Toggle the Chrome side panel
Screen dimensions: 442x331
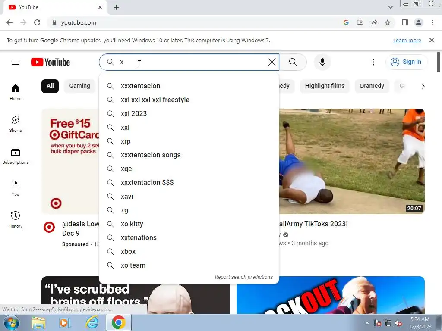[x=405, y=22]
